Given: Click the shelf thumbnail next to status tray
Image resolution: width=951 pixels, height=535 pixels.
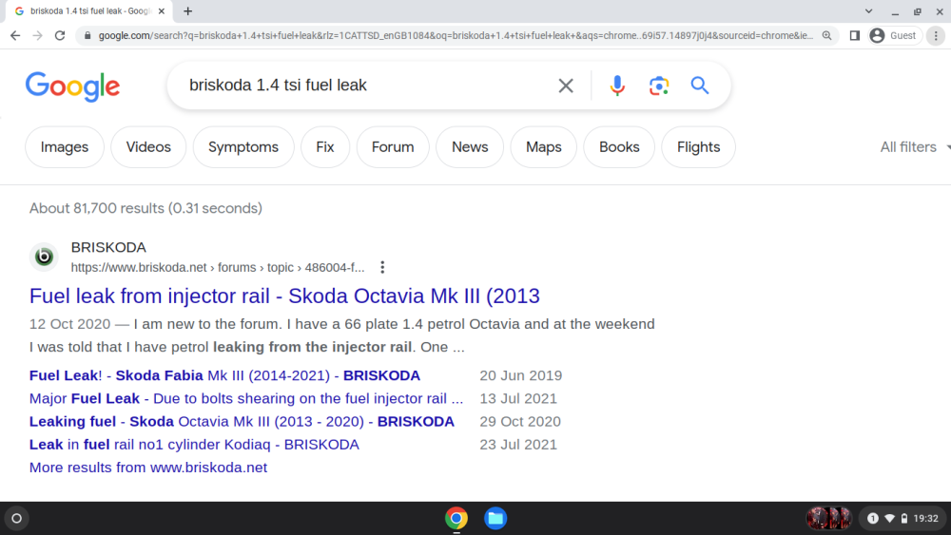Looking at the screenshot, I should point(828,518).
